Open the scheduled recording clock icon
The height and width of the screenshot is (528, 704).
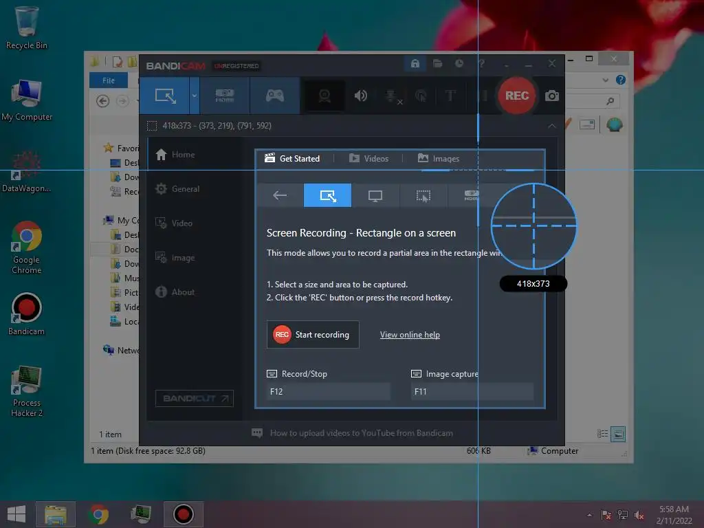[459, 64]
